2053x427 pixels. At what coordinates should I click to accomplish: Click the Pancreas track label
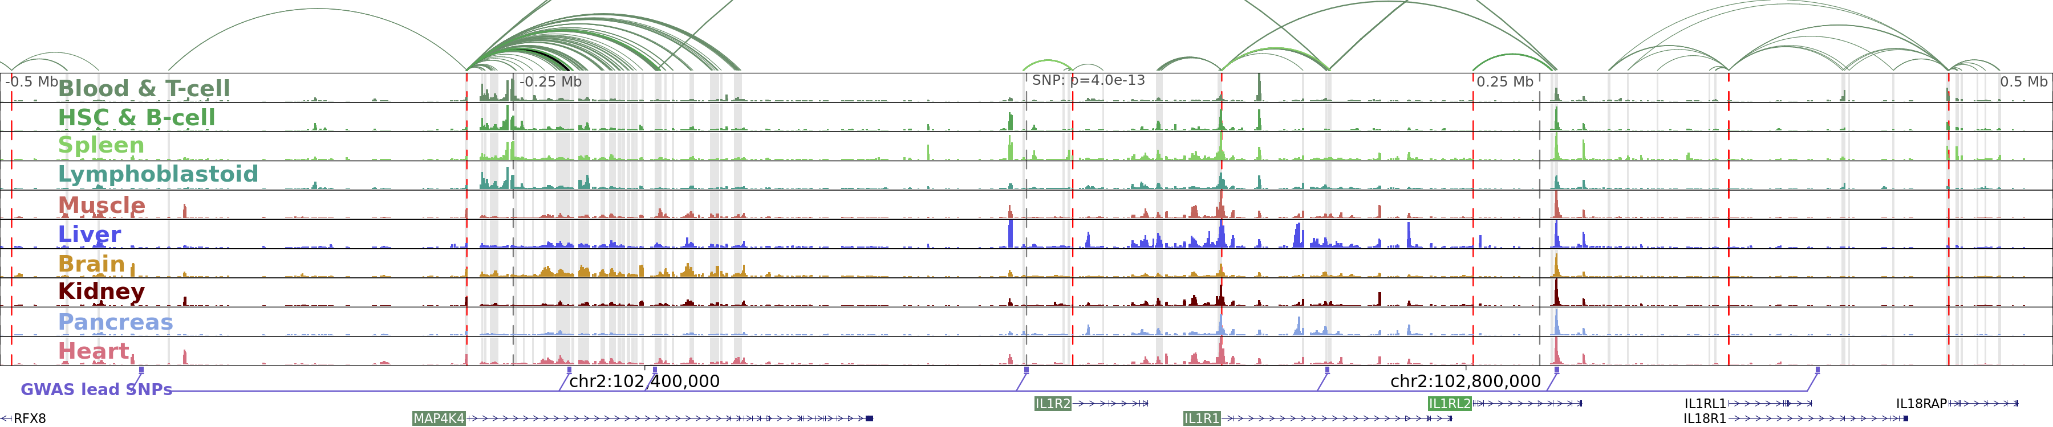tap(116, 321)
